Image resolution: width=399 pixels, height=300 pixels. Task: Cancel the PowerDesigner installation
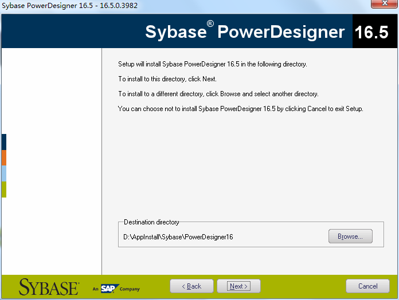click(x=367, y=286)
